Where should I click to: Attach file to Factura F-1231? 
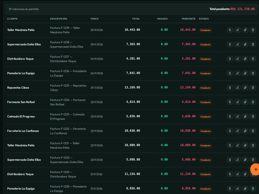[245, 145]
